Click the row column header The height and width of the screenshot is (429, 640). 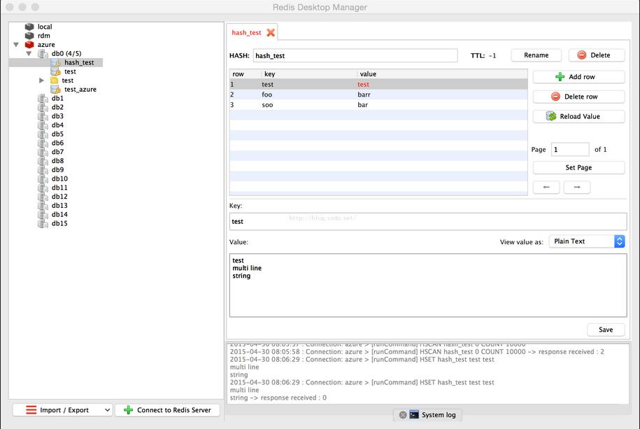click(x=246, y=74)
